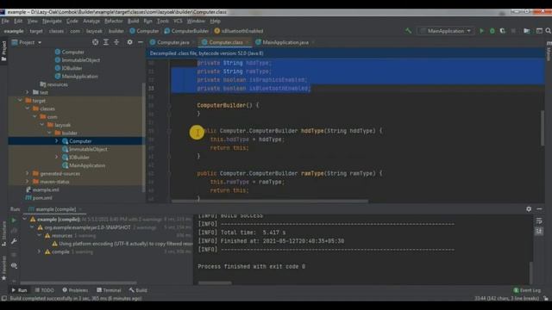Image resolution: width=552 pixels, height=310 pixels.
Task: Open the Project panel gear options
Action: point(129,42)
